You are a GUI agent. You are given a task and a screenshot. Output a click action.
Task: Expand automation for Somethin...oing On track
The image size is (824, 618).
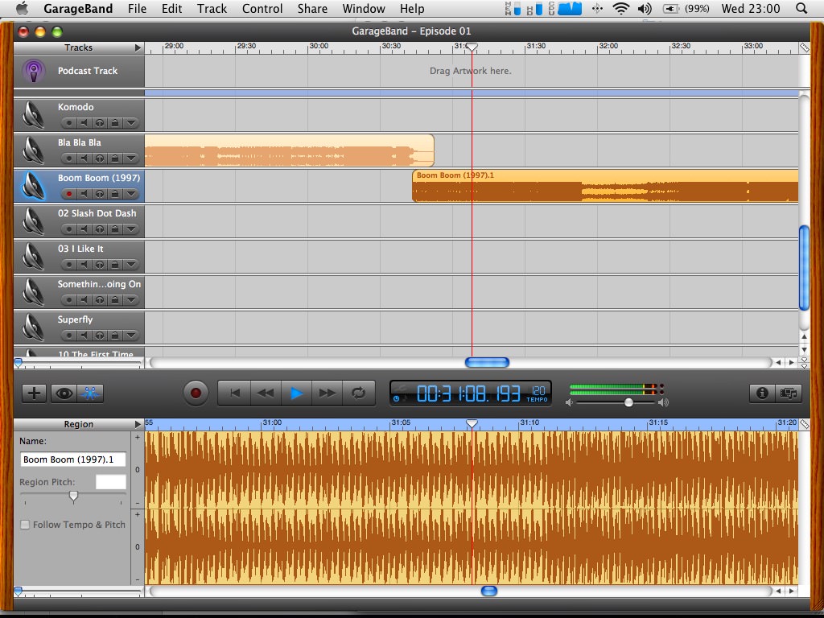pyautogui.click(x=131, y=300)
